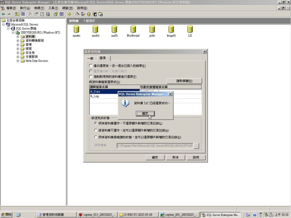This screenshot has width=291, height=218.
Task: Select the lk_Log file row
Action: (x=95, y=96)
